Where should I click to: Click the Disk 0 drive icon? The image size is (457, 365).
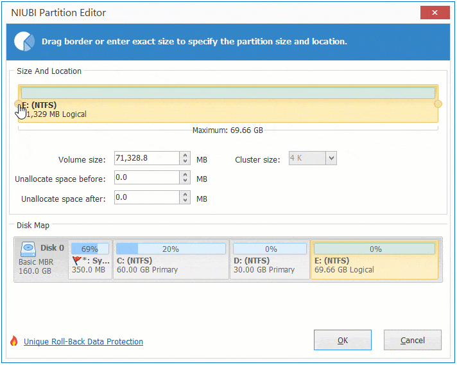[x=29, y=248]
